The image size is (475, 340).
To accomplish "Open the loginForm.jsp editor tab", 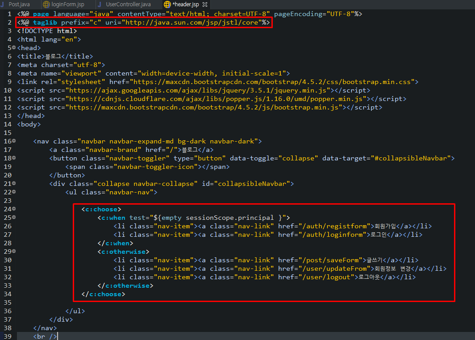I will [68, 4].
